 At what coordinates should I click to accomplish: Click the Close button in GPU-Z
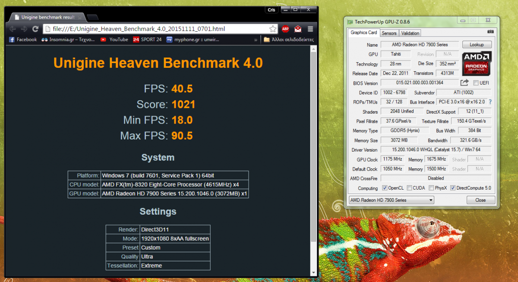point(480,200)
